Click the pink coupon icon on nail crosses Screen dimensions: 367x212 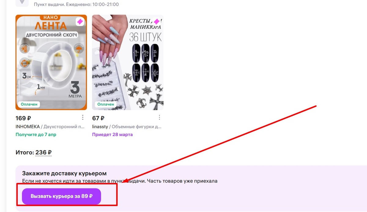[x=156, y=22]
